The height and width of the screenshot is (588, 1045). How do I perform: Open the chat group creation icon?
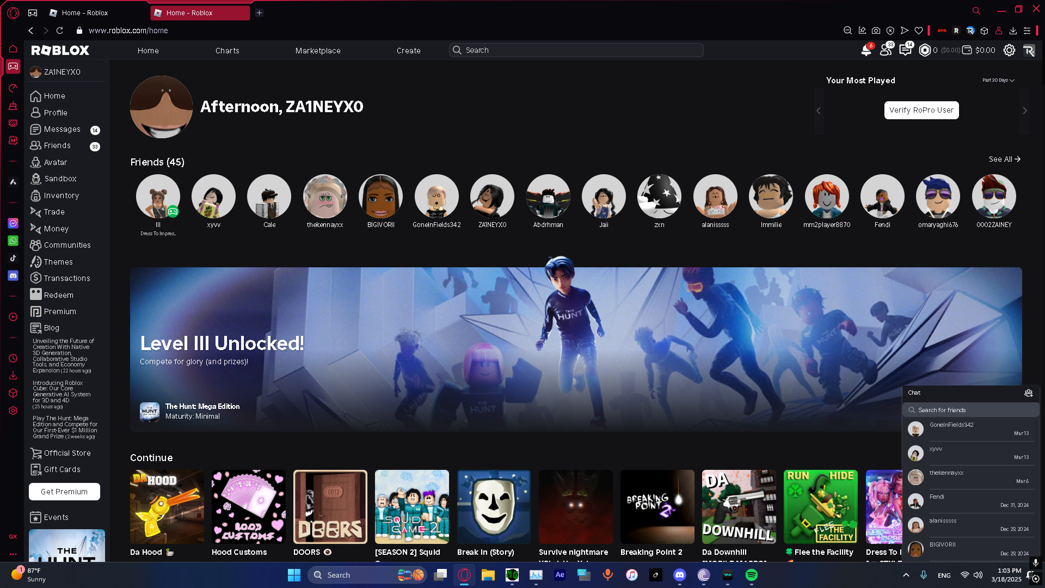coord(1028,393)
